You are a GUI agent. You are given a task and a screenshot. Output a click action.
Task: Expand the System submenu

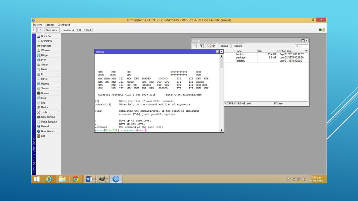click(48, 88)
